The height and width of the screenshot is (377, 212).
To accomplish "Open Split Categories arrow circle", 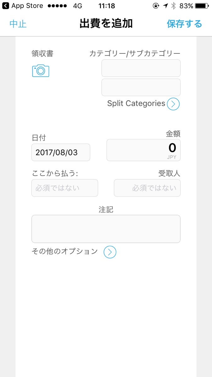I will (x=173, y=104).
